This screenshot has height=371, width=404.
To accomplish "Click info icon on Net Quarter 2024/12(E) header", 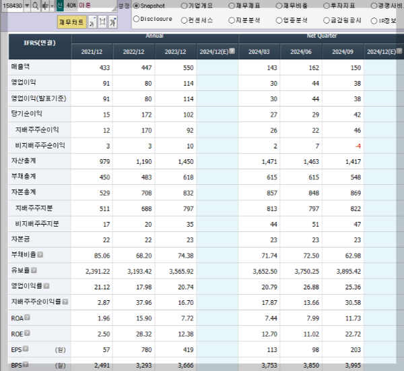I will (399, 51).
